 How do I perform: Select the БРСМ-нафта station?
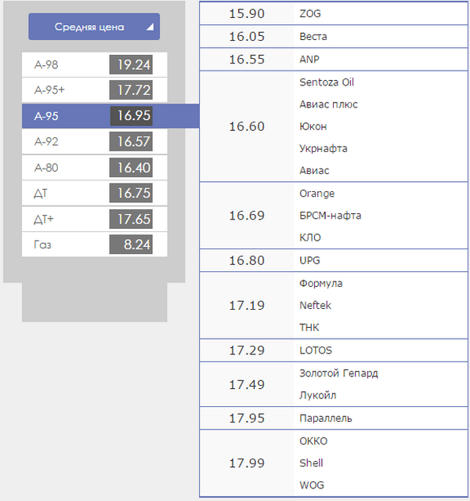(x=330, y=216)
